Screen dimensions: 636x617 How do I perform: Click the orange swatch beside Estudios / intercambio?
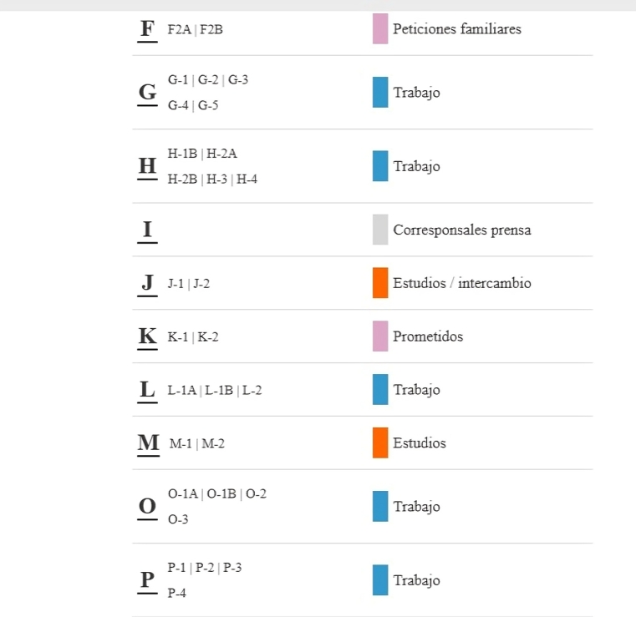(380, 283)
